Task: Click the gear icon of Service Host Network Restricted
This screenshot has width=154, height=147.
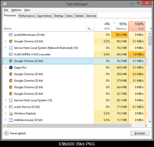Action: [11, 48]
